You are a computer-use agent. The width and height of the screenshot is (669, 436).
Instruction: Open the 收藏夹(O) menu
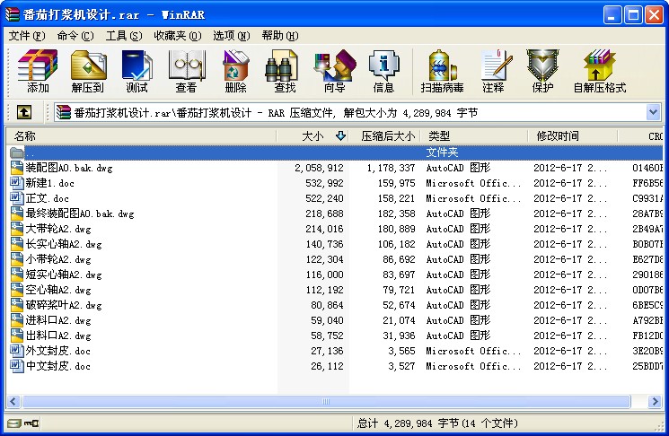(x=178, y=36)
